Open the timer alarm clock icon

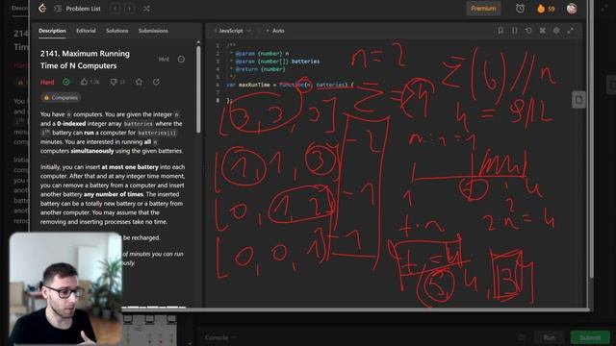pyautogui.click(x=520, y=9)
